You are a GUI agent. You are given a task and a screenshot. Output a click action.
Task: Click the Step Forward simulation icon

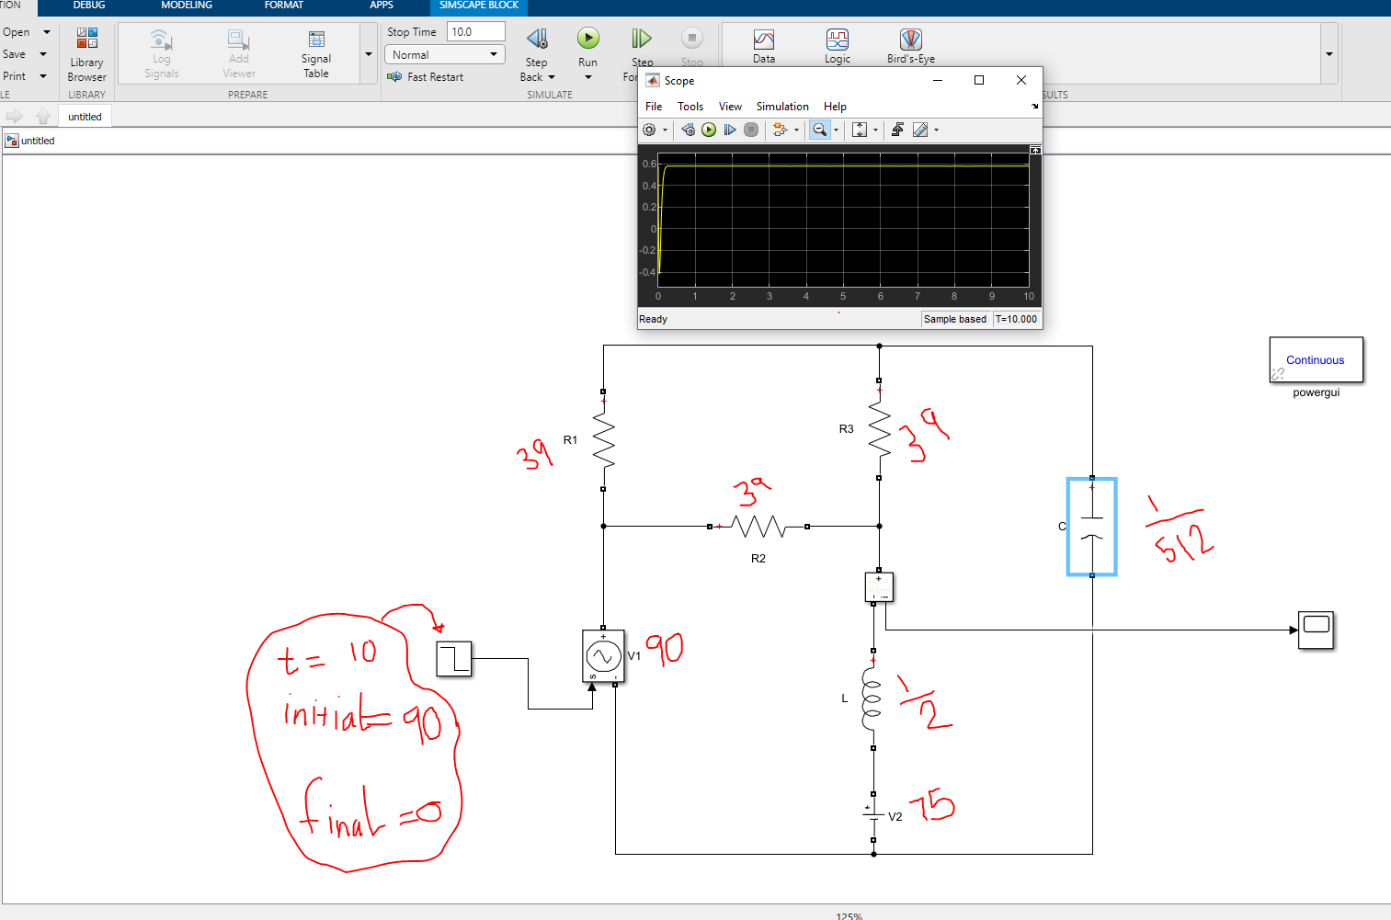point(641,38)
